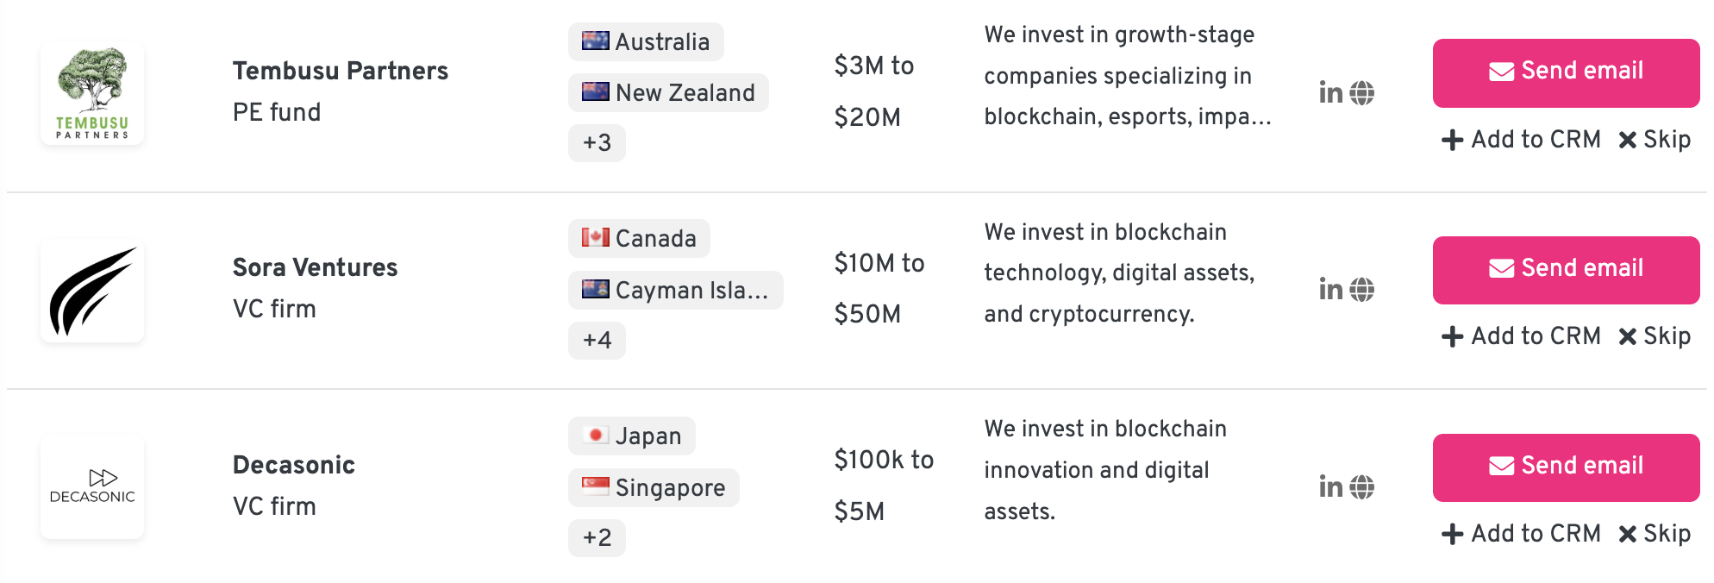Skip the Tembusu Partners investor
1714x583 pixels.
pos(1655,140)
